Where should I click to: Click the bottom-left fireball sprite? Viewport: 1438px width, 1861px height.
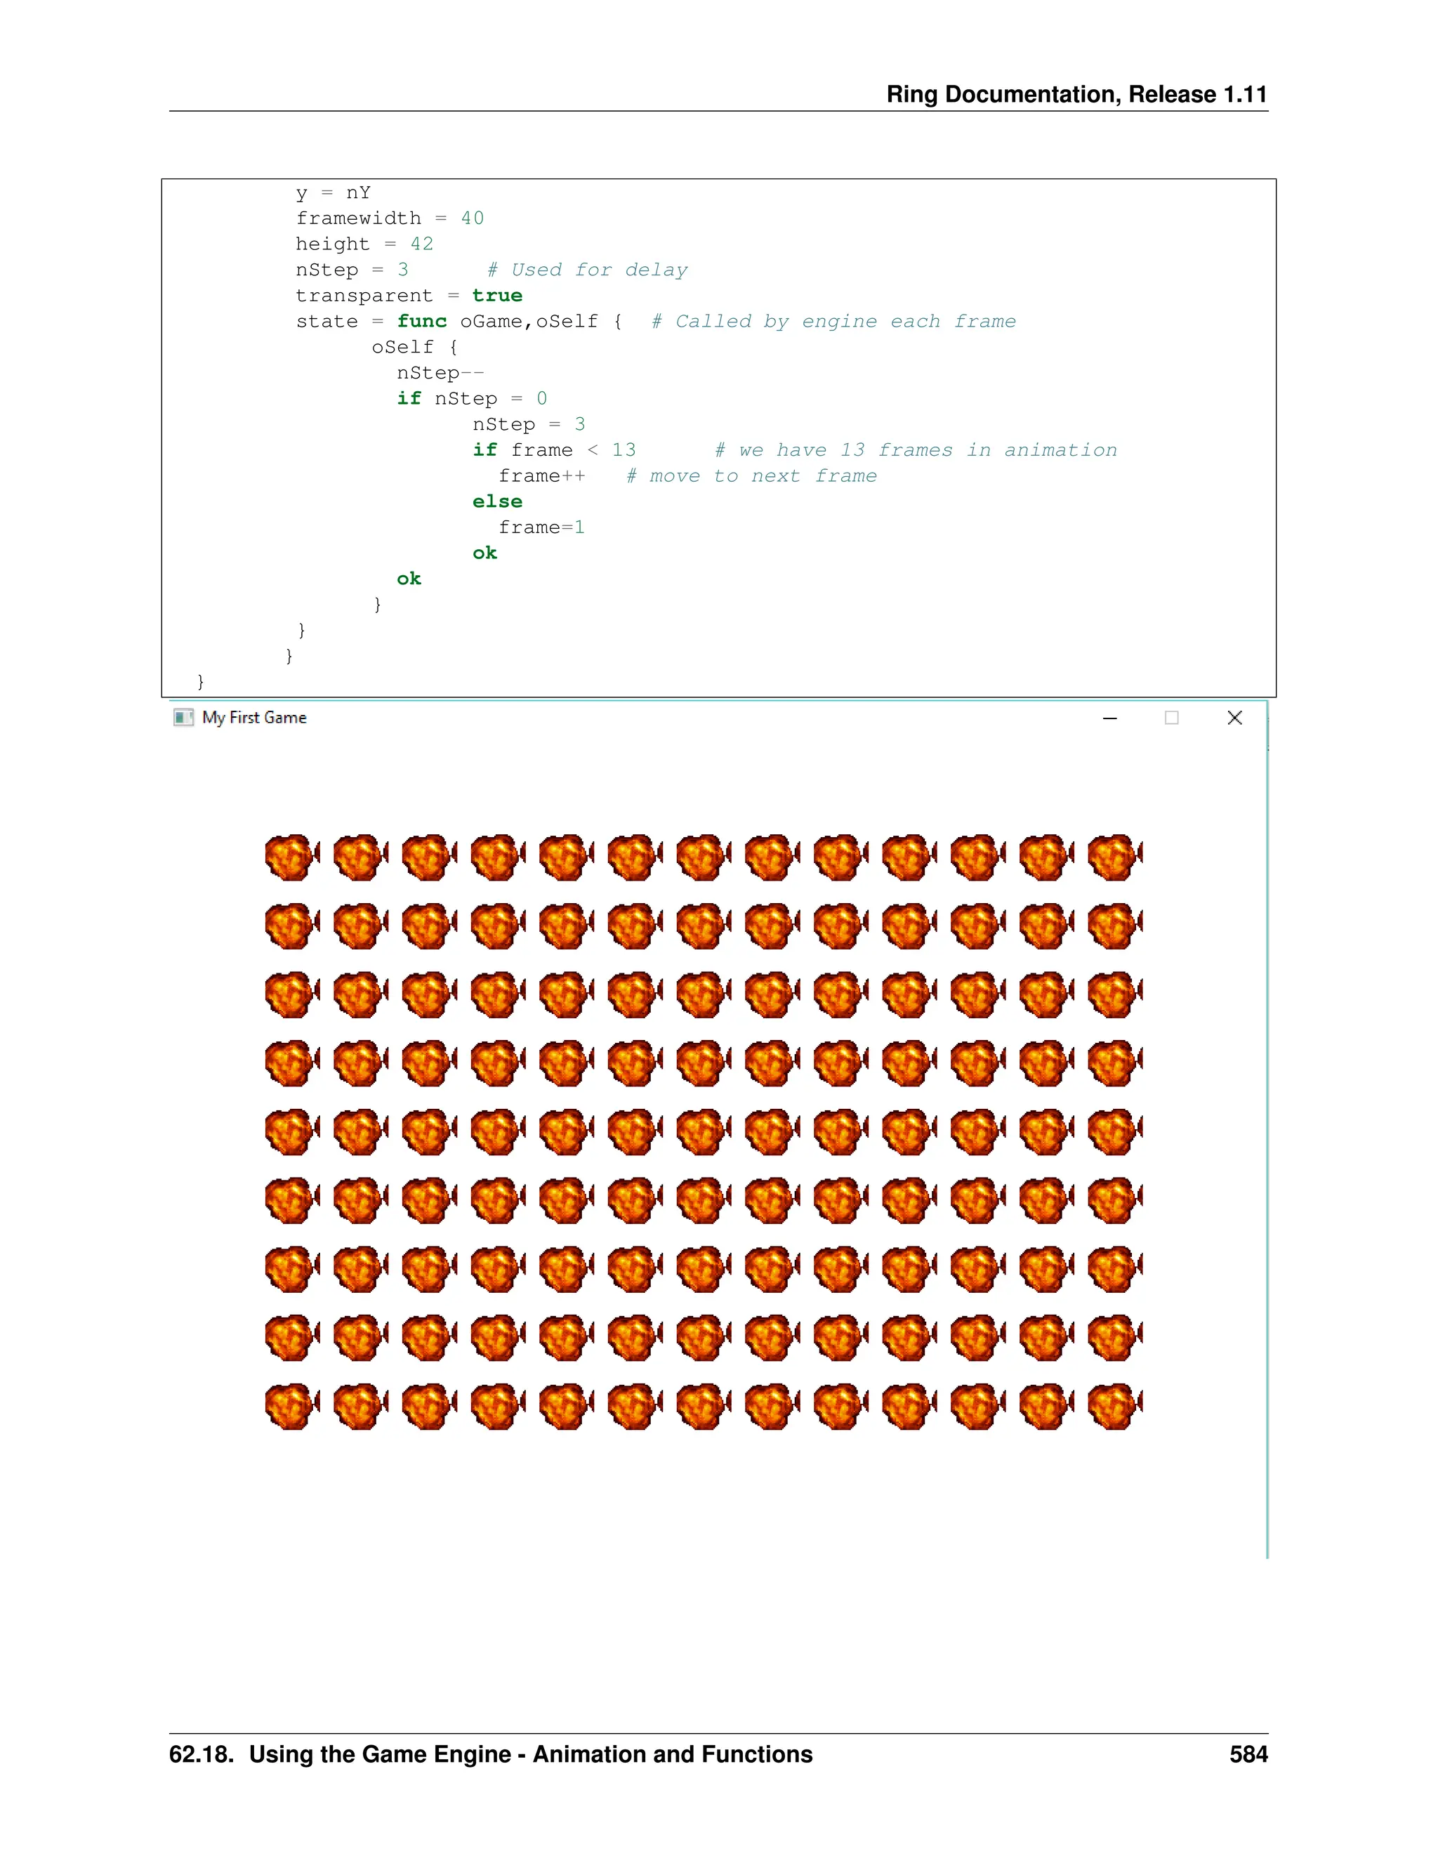click(291, 1406)
